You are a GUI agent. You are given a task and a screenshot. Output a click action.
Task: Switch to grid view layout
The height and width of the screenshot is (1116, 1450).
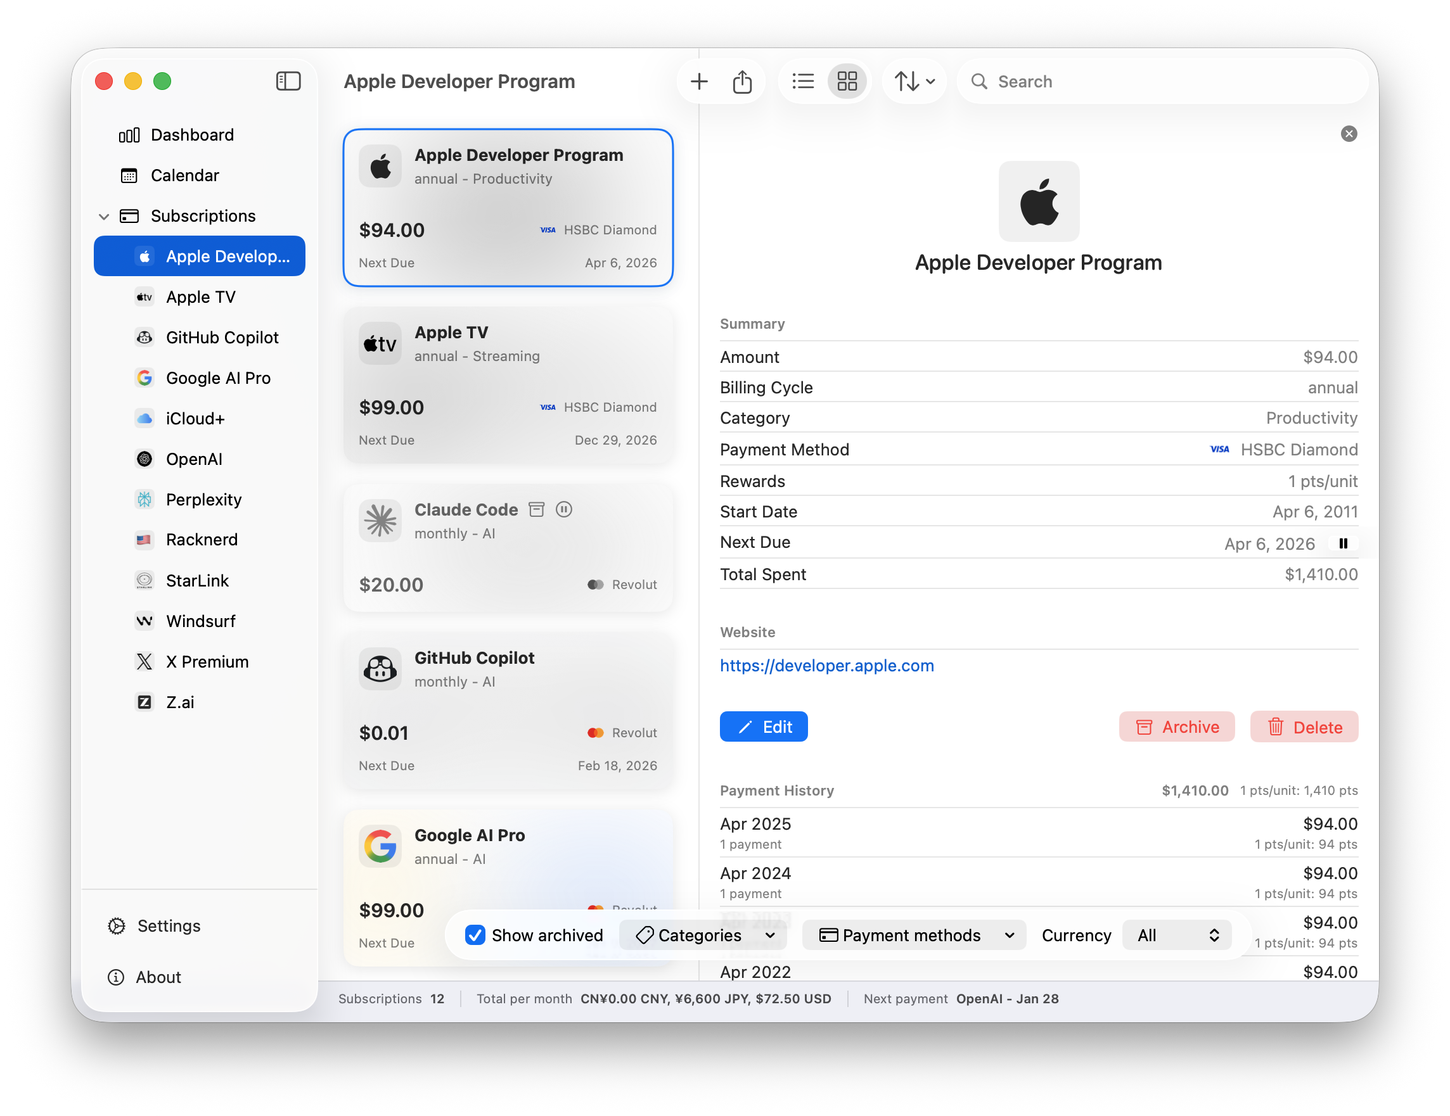(847, 82)
